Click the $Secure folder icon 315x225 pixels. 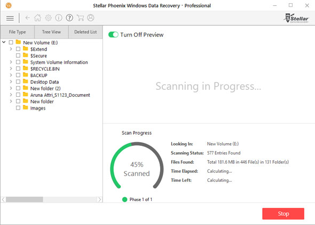[25, 55]
